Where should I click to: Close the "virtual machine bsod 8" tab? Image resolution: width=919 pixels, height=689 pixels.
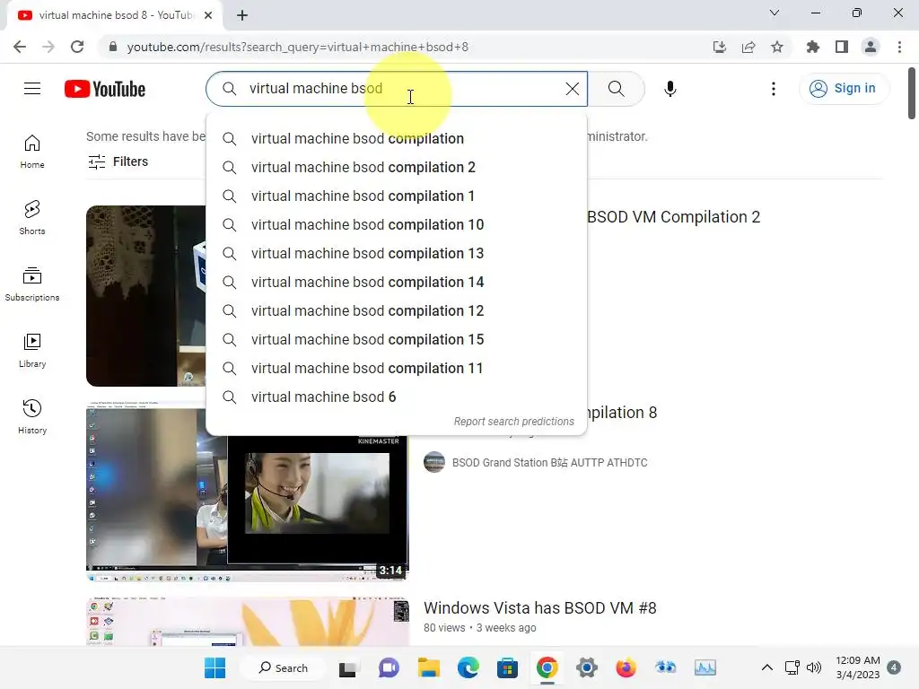(x=208, y=15)
